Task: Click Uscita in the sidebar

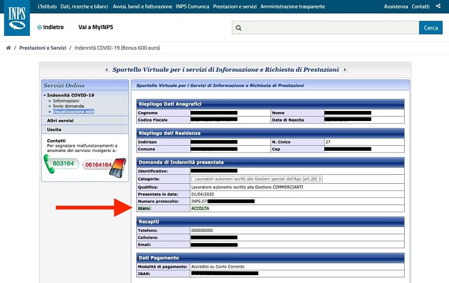Action: pyautogui.click(x=54, y=129)
